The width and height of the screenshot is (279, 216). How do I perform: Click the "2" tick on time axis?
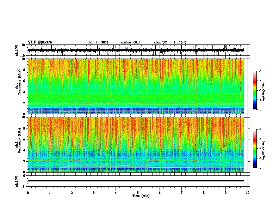coord(72,193)
